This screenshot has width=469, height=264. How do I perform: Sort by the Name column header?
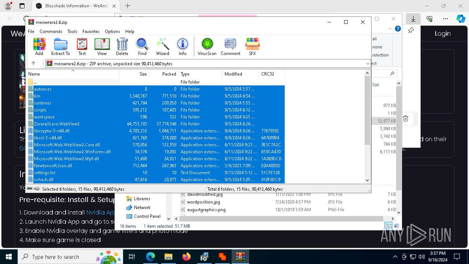(73, 74)
